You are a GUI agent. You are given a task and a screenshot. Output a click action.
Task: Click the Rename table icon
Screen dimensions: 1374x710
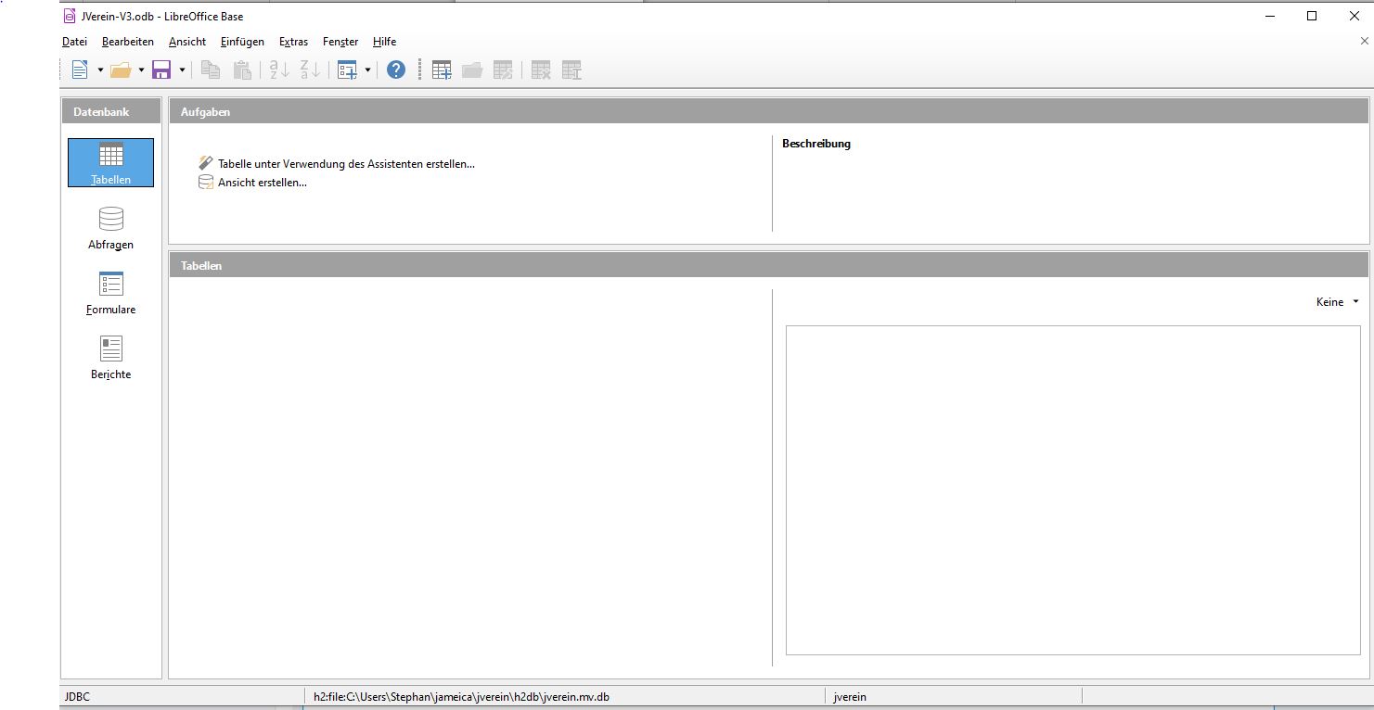571,70
